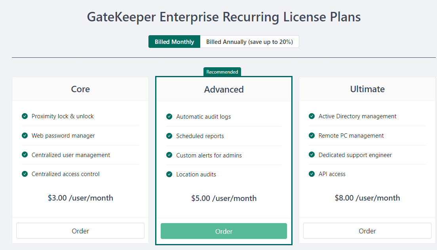Click the $5.00 /user/month price
This screenshot has height=250, width=437.
tap(224, 198)
